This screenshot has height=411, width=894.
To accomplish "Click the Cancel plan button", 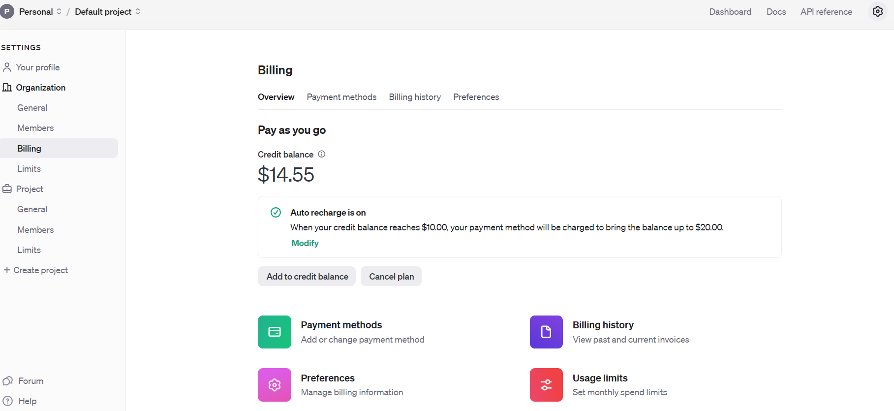I will click(391, 277).
